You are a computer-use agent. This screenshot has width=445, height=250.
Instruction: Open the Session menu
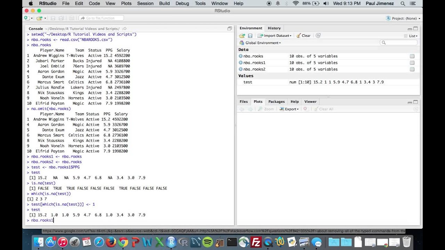145,3
